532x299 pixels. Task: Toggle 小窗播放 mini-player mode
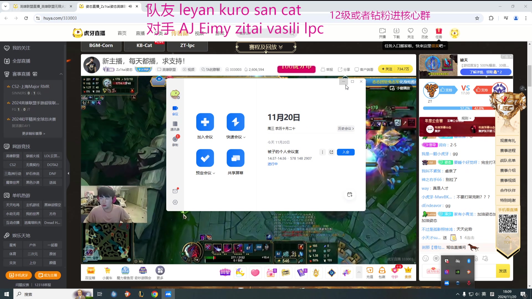[x=400, y=88]
